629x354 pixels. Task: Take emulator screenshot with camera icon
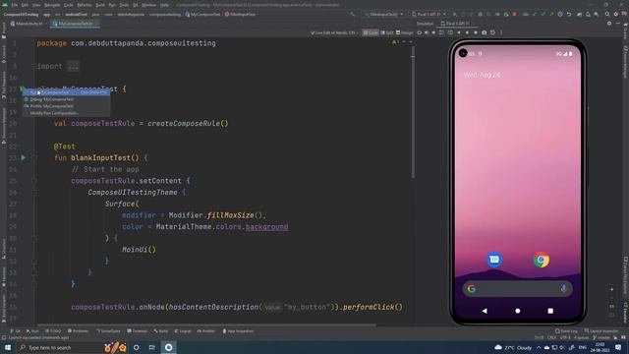point(485,32)
